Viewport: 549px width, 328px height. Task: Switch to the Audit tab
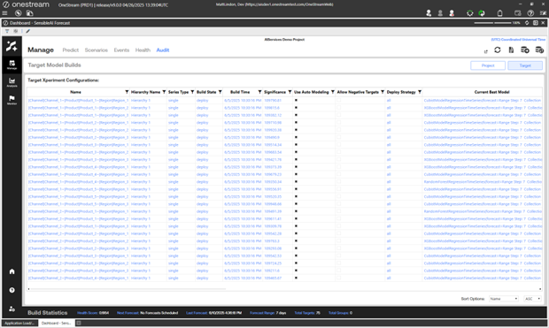[x=163, y=50]
